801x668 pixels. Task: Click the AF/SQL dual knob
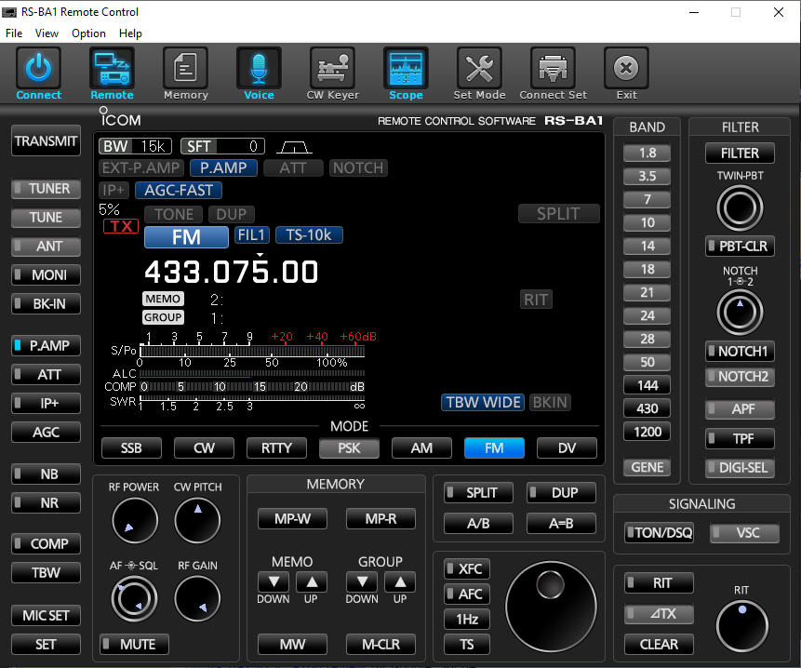coord(134,598)
